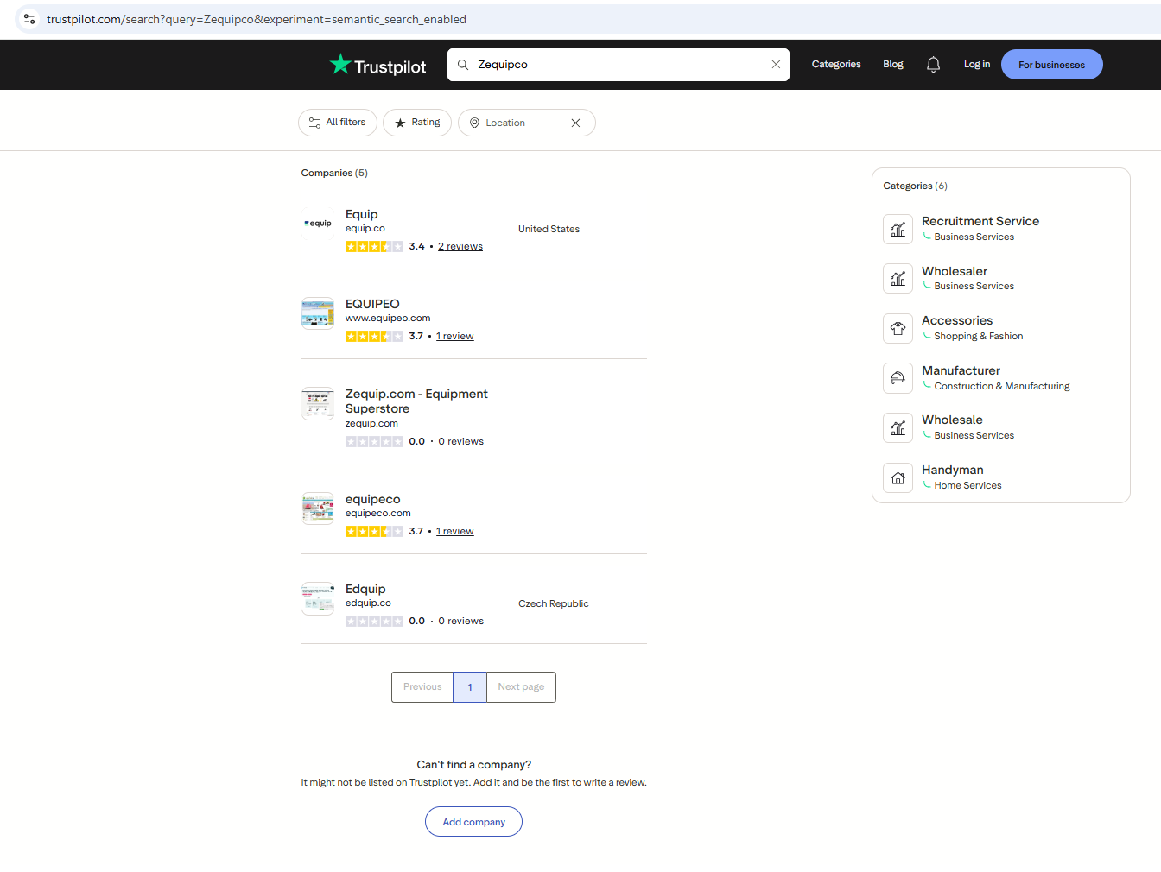Click the Previous page button

coord(422,687)
